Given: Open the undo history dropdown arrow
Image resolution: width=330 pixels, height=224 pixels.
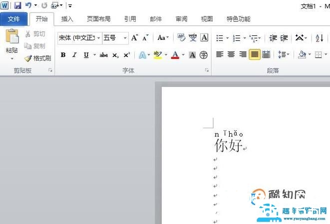Looking at the screenshot, I should pyautogui.click(x=35, y=5).
